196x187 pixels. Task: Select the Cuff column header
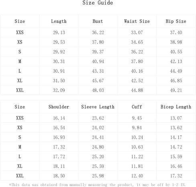[137, 107]
